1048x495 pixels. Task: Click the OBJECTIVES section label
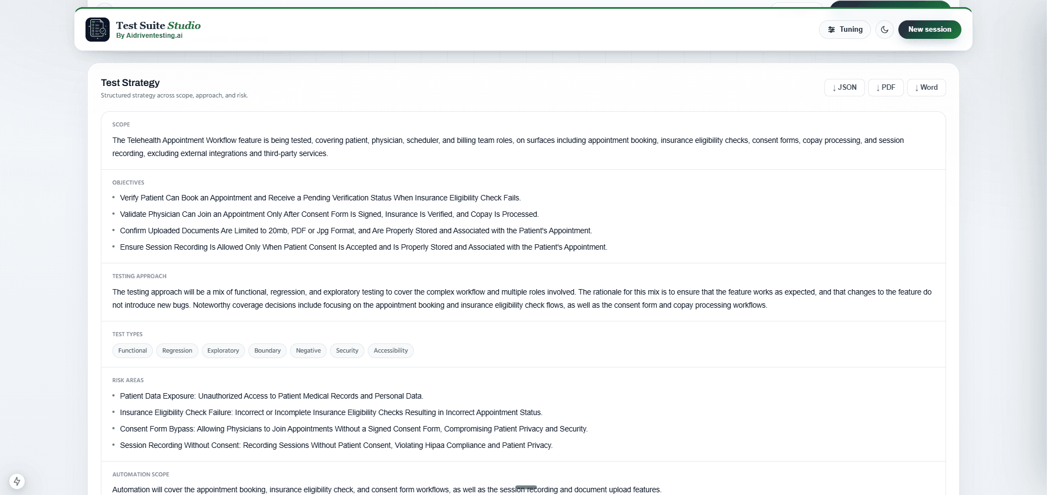pyautogui.click(x=128, y=183)
